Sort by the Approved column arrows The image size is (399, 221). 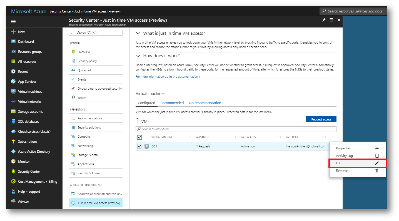pyautogui.click(x=235, y=137)
